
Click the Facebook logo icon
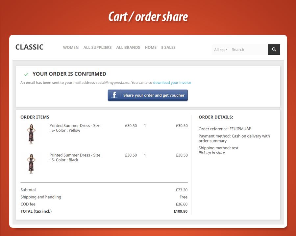tap(114, 95)
